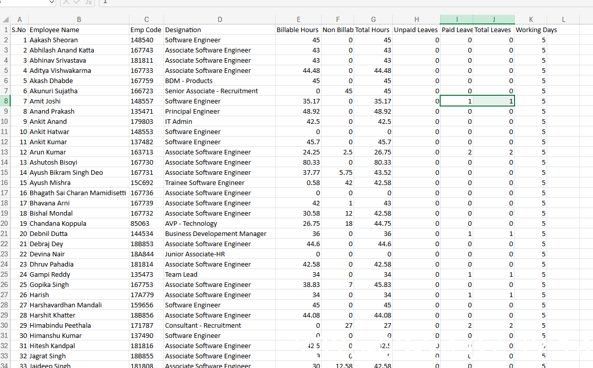Select column B header

pos(78,20)
